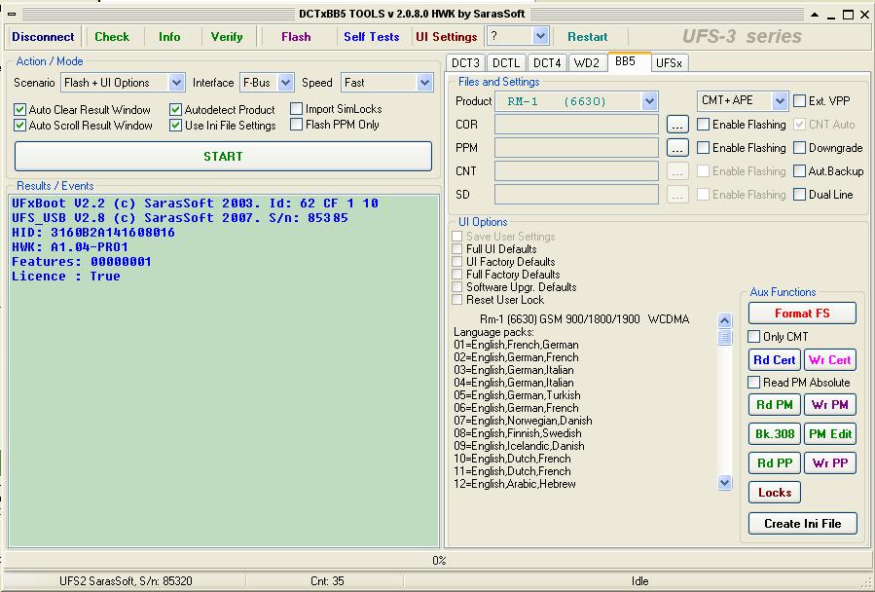
Task: Click the Rd Cert button
Action: pyautogui.click(x=775, y=360)
